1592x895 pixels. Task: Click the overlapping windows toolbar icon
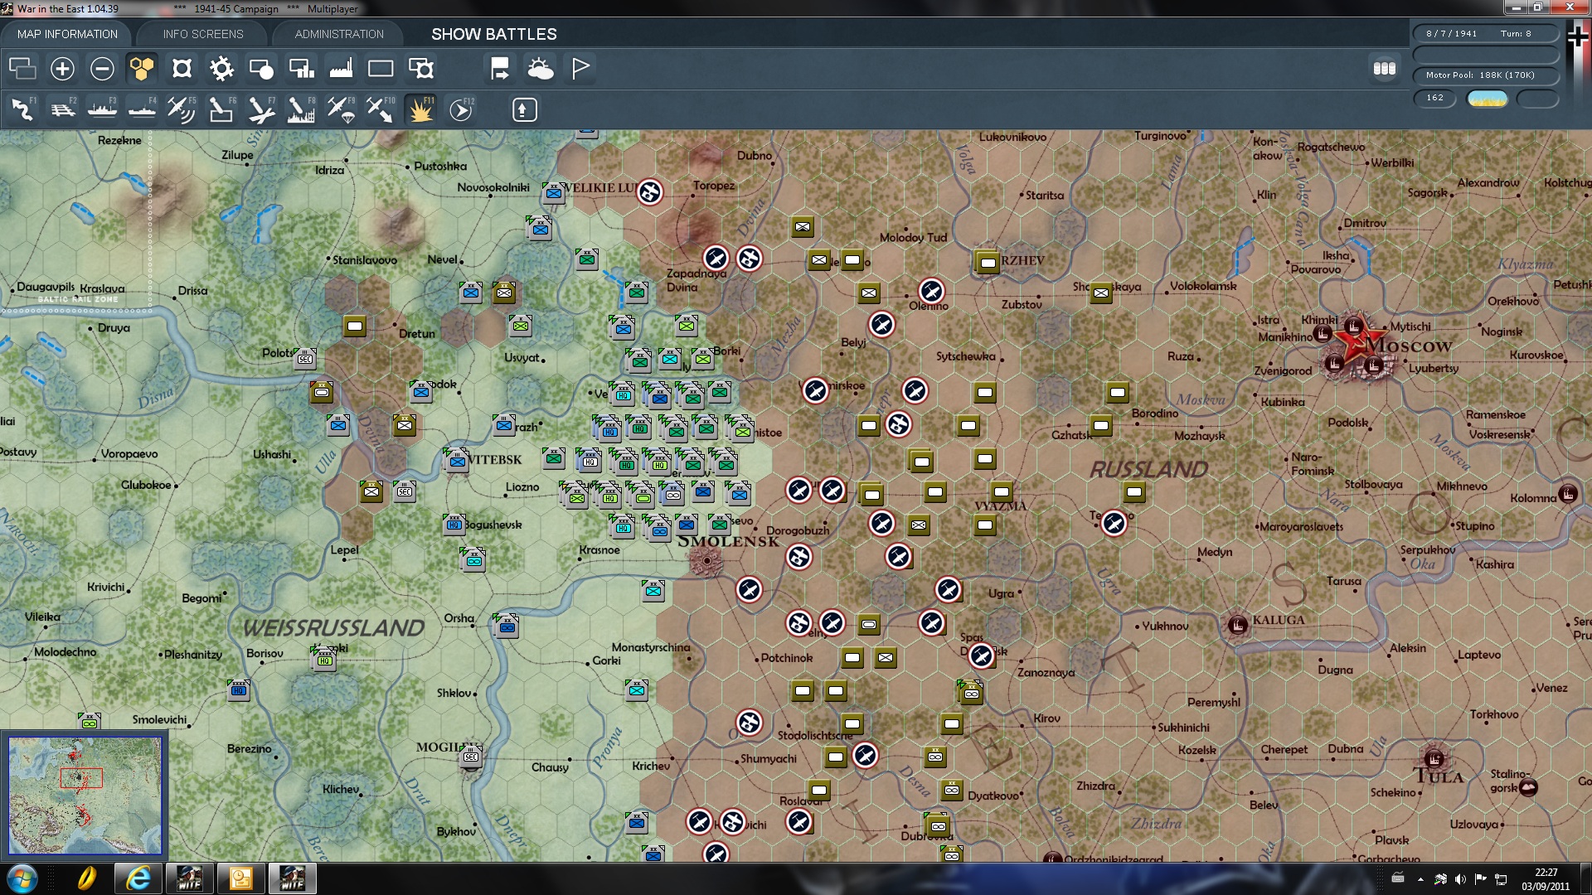(x=22, y=68)
